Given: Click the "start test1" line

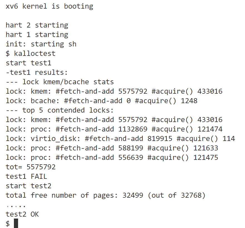Looking at the screenshot, I should pos(28,63).
